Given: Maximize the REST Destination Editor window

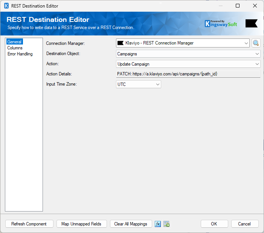Looking at the screenshot, I should click(x=238, y=6).
